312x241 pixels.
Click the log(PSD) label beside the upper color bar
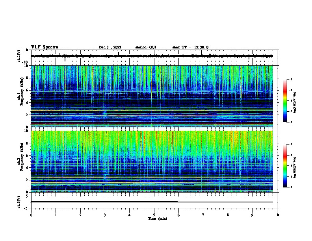[x=295, y=102]
